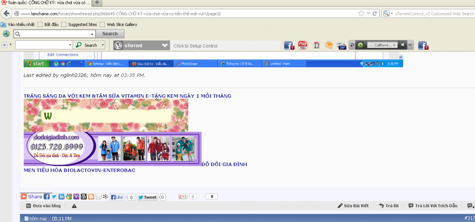Open the toolbar's Play VIDS icon
475x222 pixels.
[302, 45]
